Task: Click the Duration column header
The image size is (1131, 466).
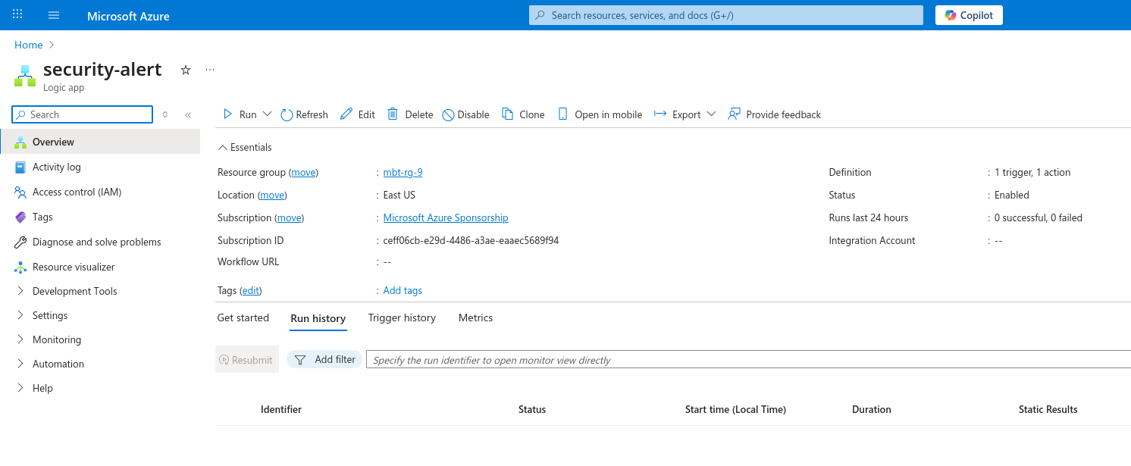Action: point(872,410)
